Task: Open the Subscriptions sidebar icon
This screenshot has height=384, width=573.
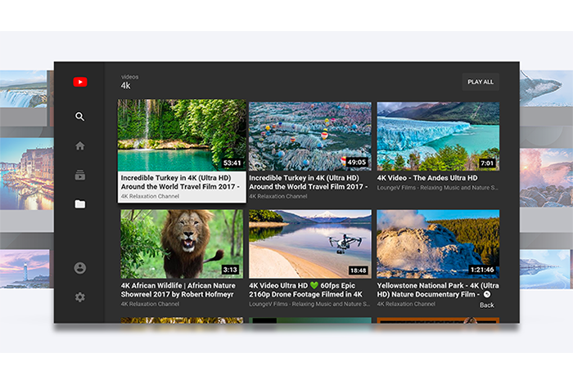Action: tap(79, 175)
